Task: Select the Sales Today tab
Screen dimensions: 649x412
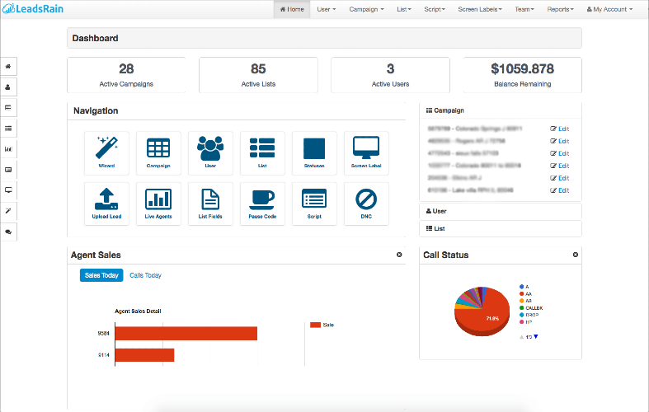Action: (x=101, y=275)
